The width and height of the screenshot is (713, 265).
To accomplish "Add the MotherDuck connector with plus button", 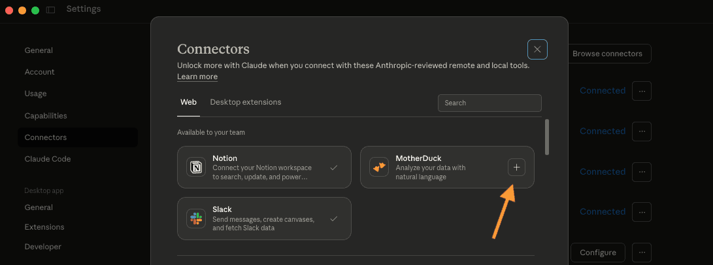I will 516,167.
